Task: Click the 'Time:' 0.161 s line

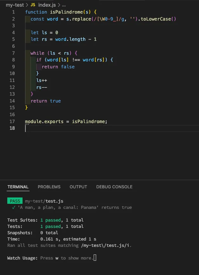Action: click(x=52, y=239)
